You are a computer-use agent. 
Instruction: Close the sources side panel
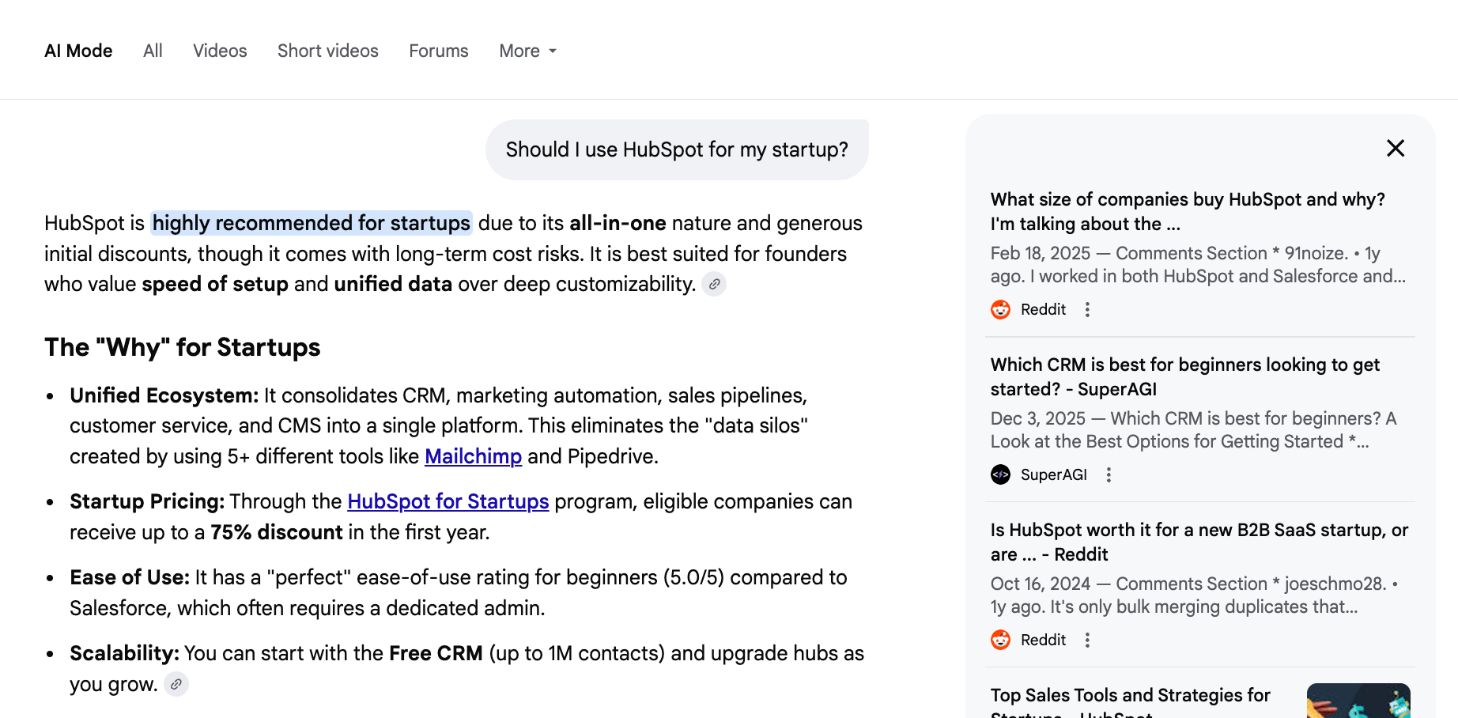pyautogui.click(x=1396, y=148)
